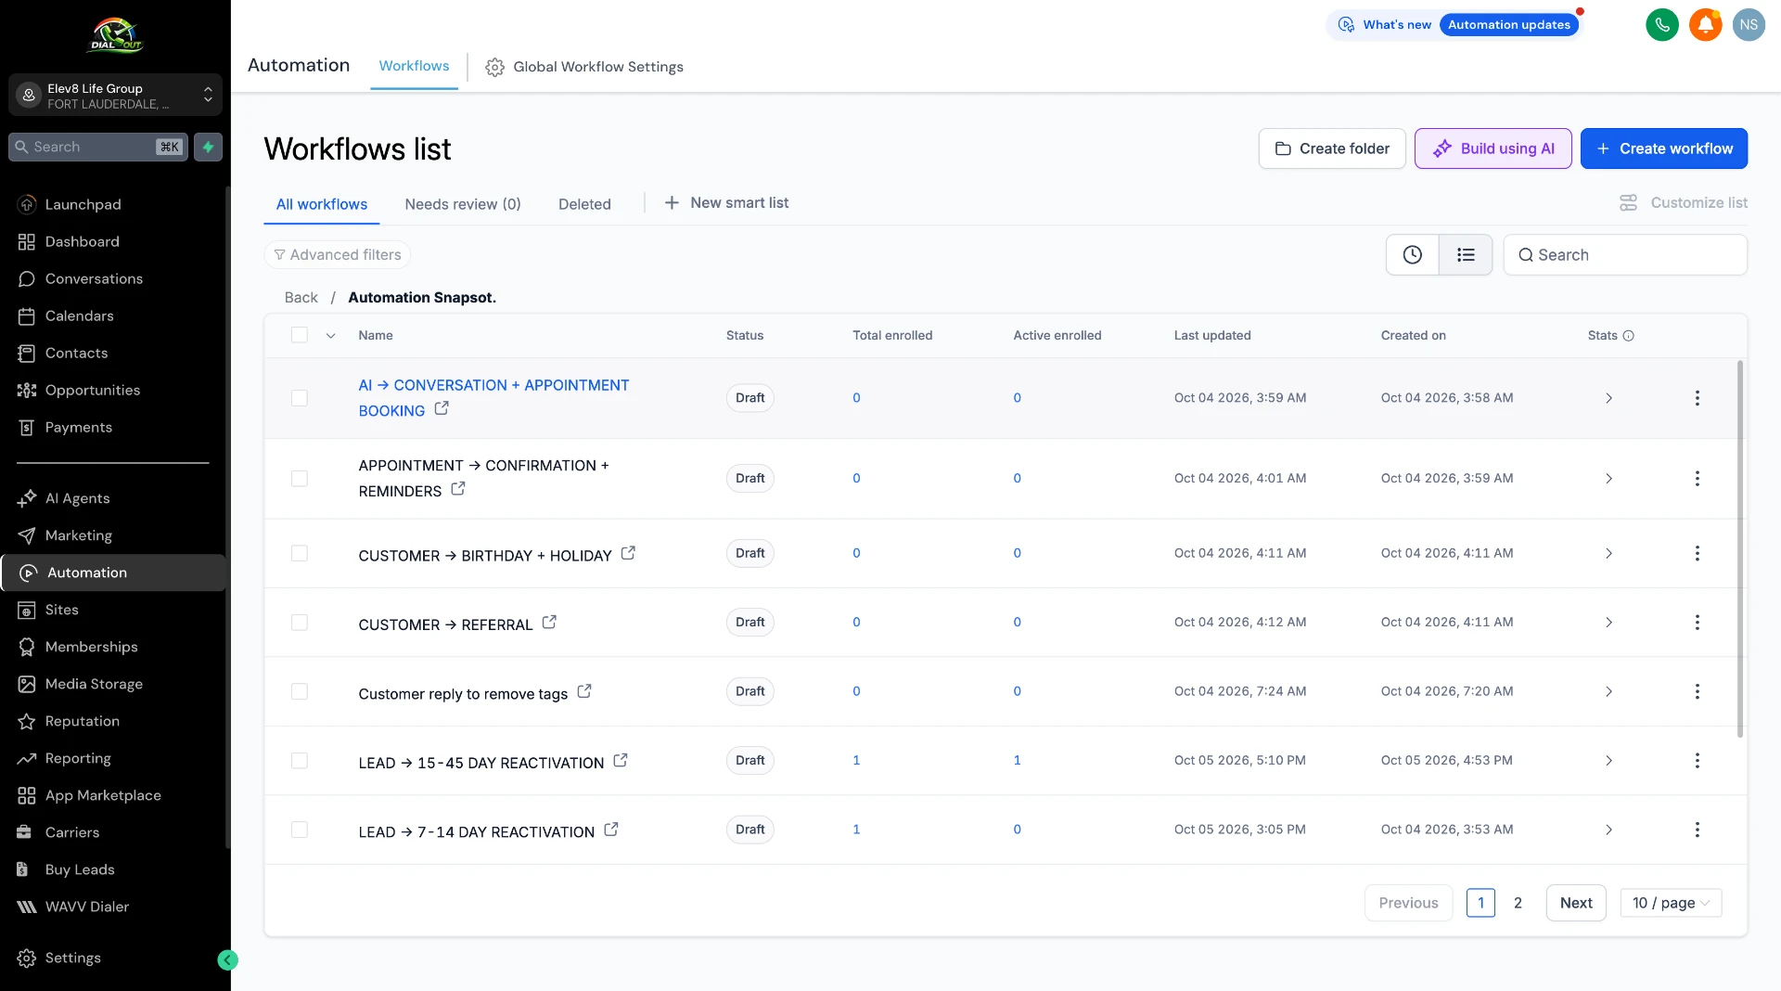Click the workflows Search input field
Image resolution: width=1781 pixels, height=991 pixels.
1625,254
